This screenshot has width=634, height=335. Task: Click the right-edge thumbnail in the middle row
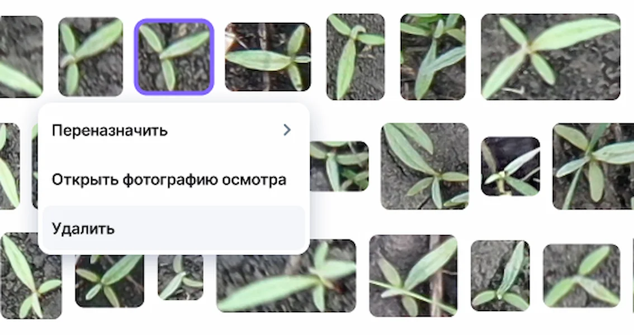click(593, 166)
